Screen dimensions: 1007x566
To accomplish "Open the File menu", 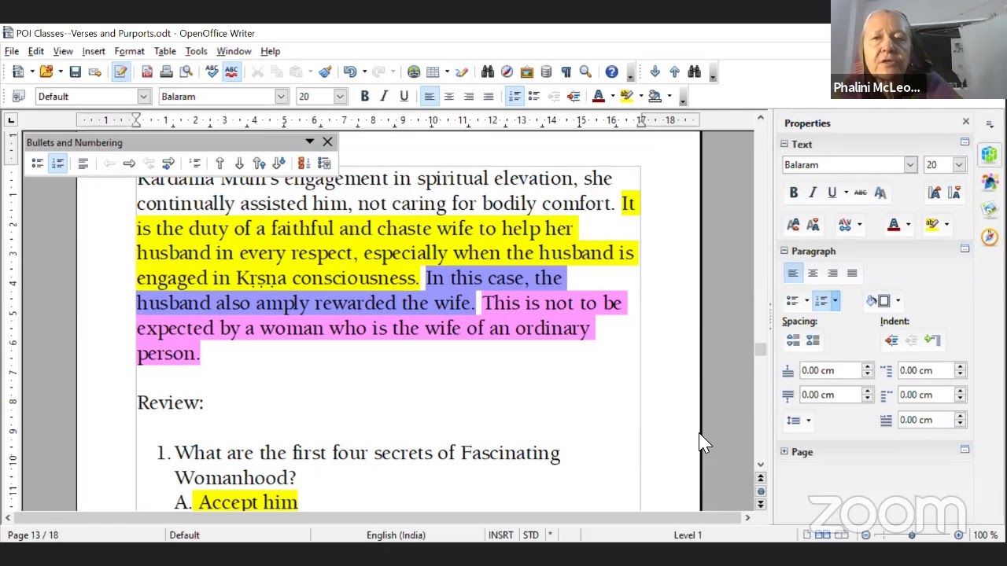I will (12, 51).
